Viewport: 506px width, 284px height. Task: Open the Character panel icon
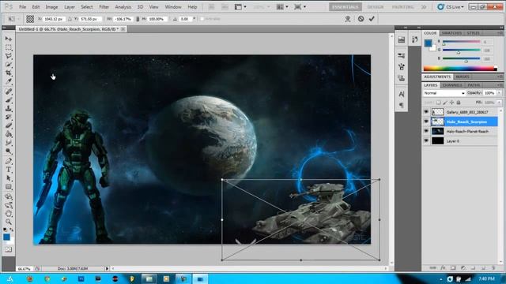[x=402, y=94]
